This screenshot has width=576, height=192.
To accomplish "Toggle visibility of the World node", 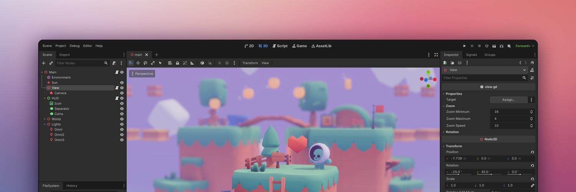I will [122, 119].
